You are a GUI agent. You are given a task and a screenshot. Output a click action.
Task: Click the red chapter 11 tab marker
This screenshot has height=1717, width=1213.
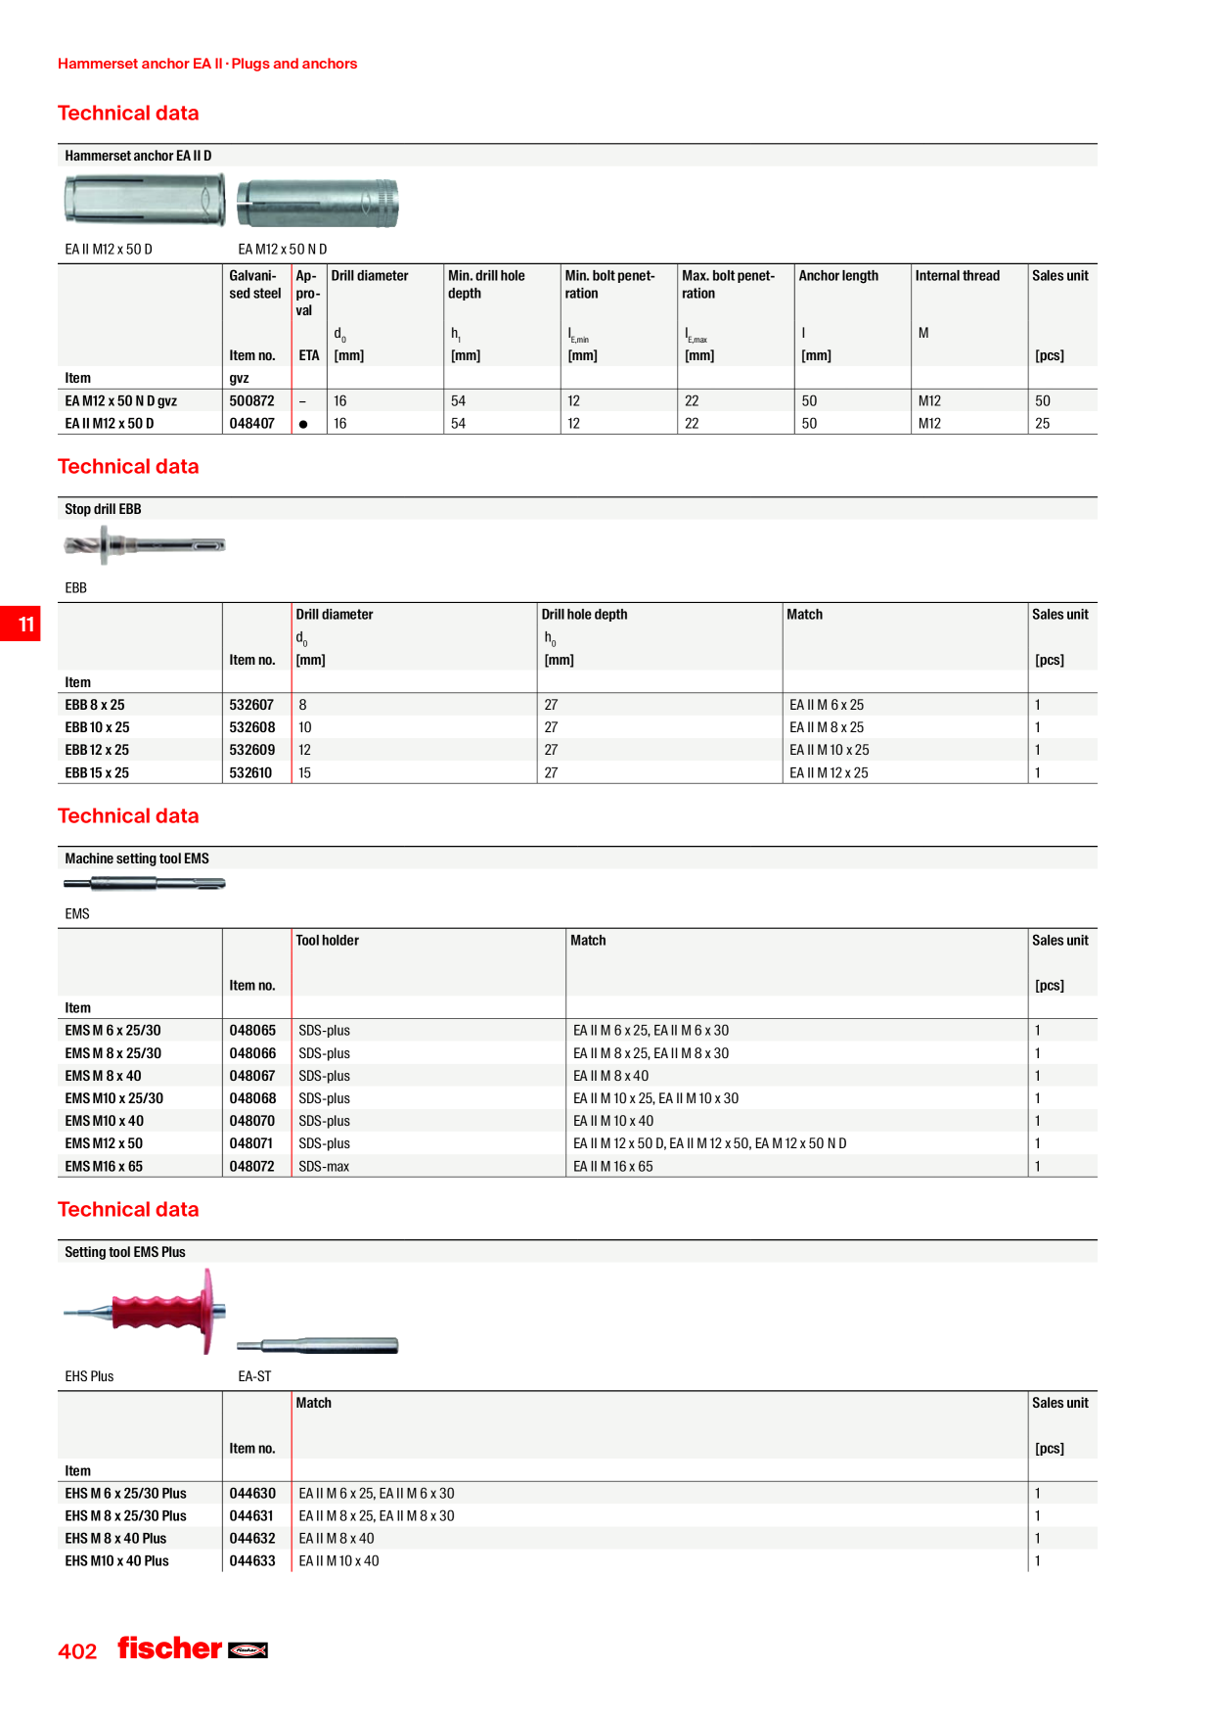point(21,624)
